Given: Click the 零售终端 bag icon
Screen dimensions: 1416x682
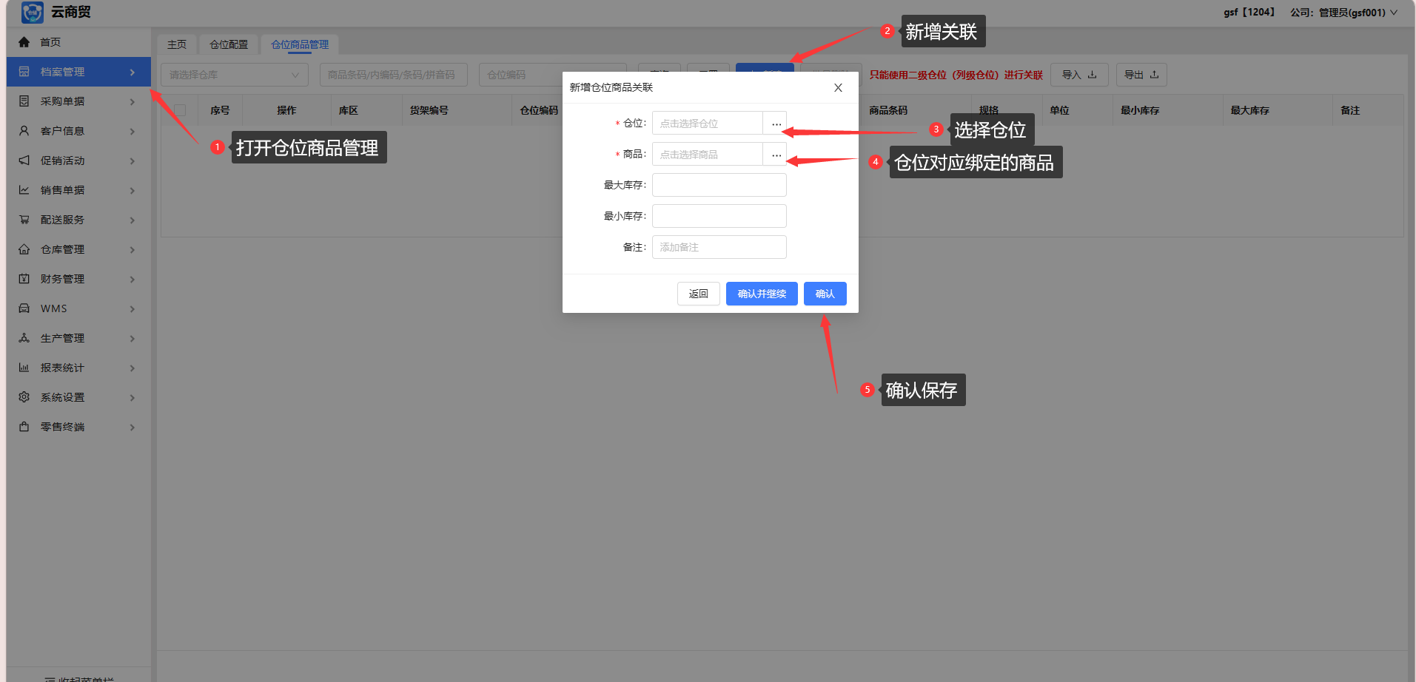Looking at the screenshot, I should pyautogui.click(x=24, y=427).
